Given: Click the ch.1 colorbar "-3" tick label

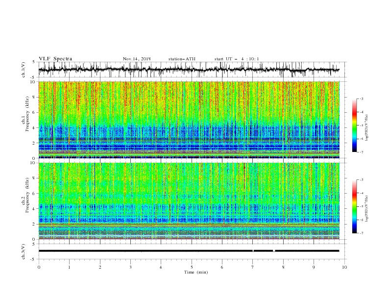Looking at the screenshot, I should pos(361,99).
